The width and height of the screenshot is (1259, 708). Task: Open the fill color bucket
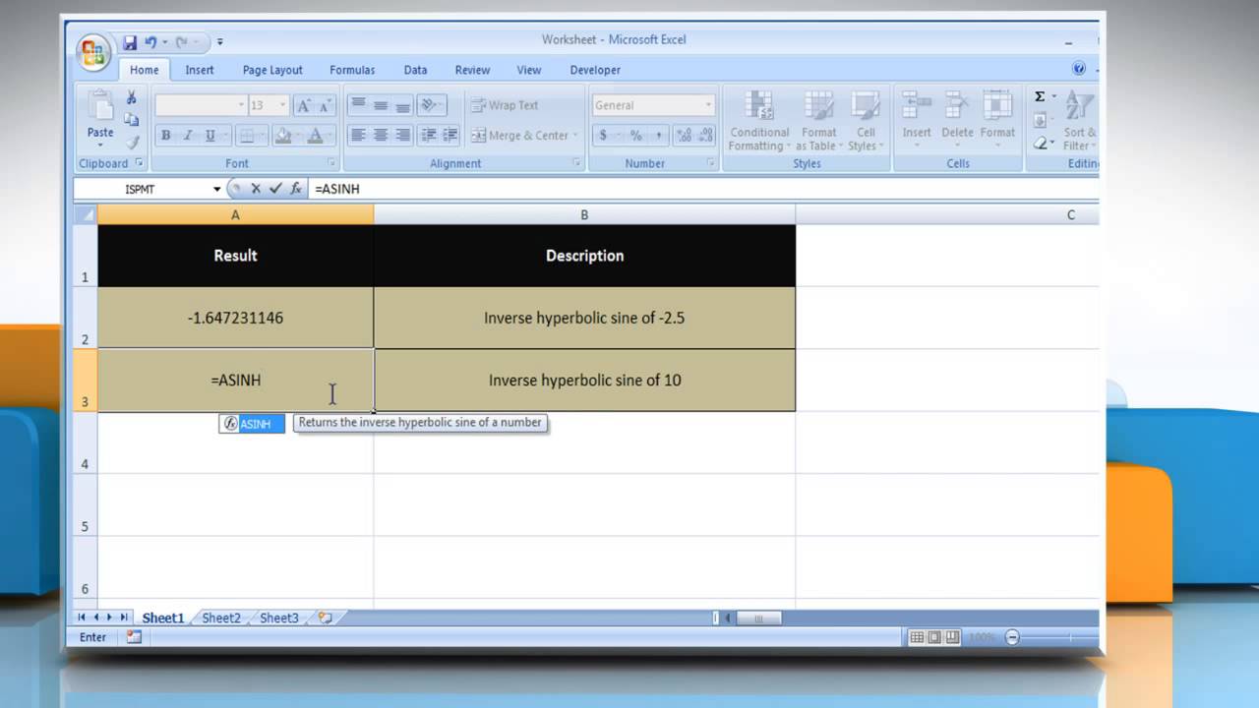pos(282,136)
